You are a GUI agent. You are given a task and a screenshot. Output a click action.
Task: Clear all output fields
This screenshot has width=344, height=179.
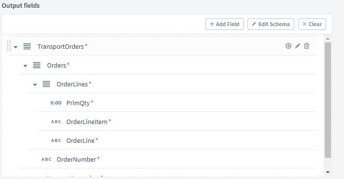pyautogui.click(x=312, y=24)
